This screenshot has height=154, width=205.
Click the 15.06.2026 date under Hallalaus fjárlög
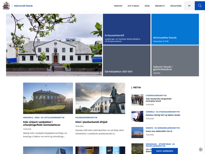point(150,119)
